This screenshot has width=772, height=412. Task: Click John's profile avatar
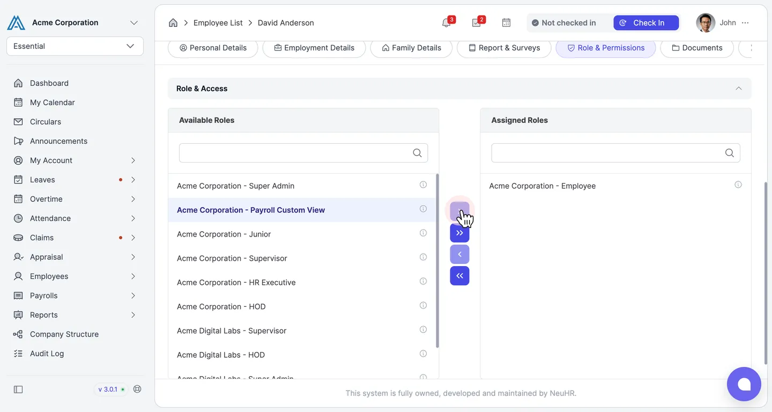click(706, 23)
